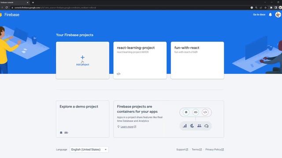This screenshot has height=158, width=282.
Task: Click the iOS platform circle icon
Action: click(196, 112)
